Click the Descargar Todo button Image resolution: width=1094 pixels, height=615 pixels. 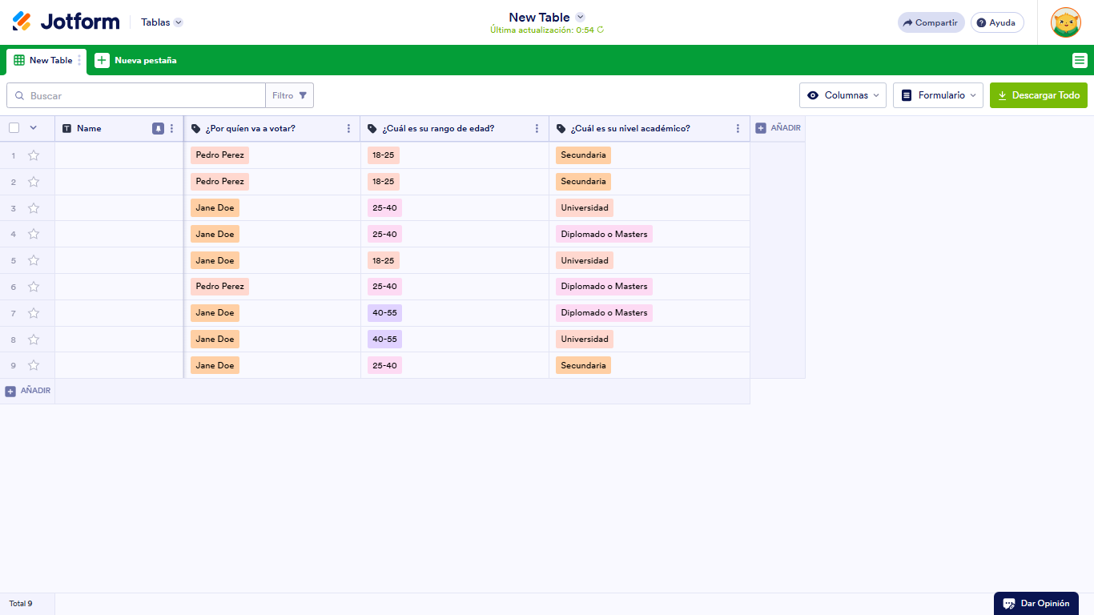(x=1038, y=94)
